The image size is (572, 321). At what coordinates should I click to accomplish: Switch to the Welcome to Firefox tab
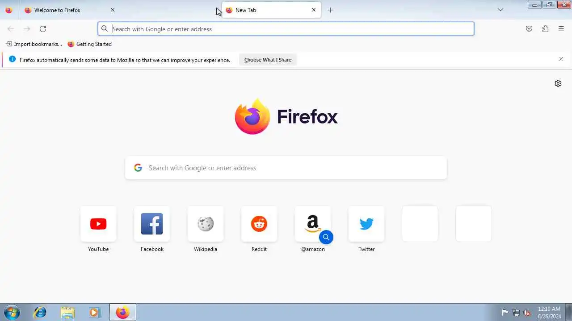click(x=71, y=10)
